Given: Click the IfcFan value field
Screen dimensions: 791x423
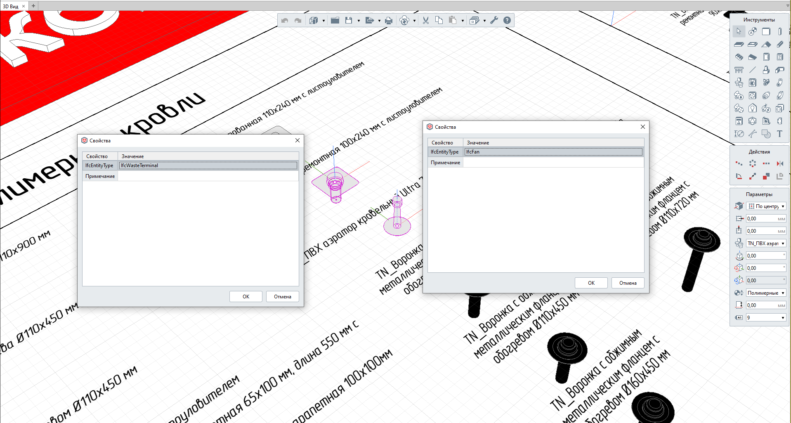Looking at the screenshot, I should (x=553, y=152).
